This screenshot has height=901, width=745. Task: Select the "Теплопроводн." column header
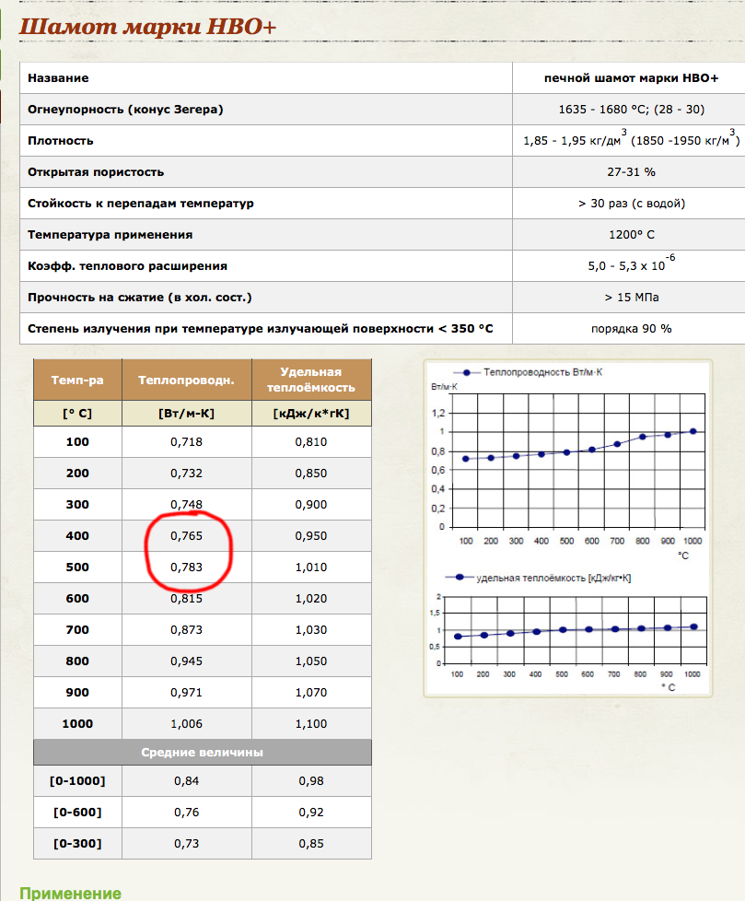click(186, 380)
